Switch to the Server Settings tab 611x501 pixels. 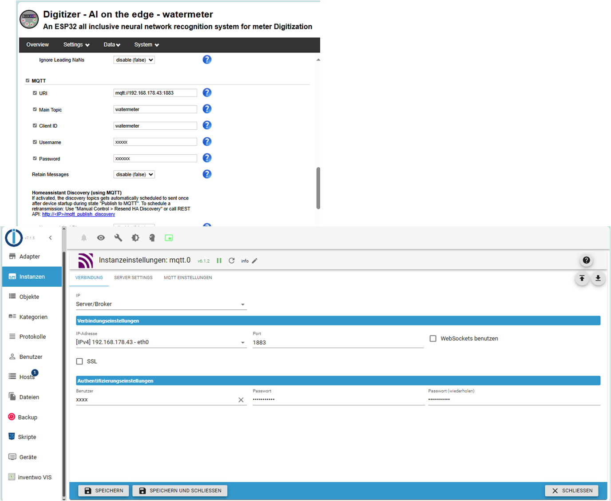(133, 278)
